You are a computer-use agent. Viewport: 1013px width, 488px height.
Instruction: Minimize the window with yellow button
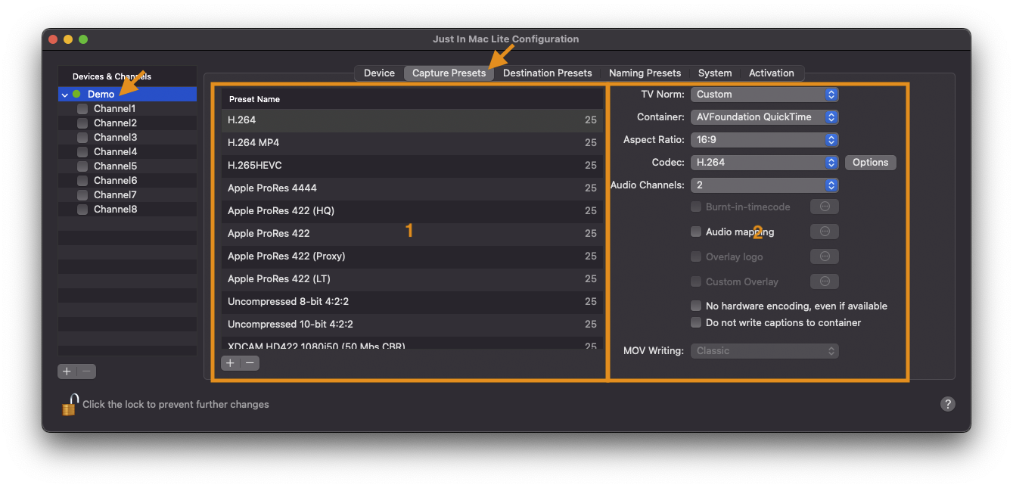click(x=68, y=39)
